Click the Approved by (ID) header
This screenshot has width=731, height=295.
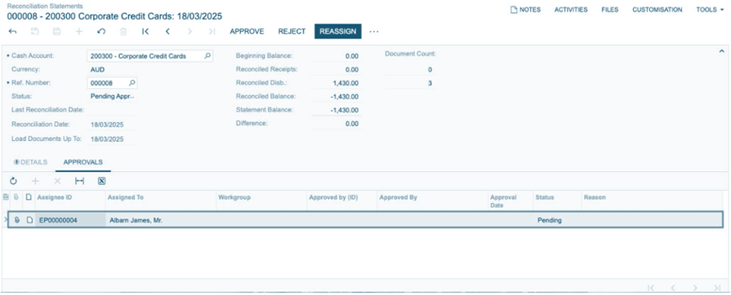click(x=342, y=200)
